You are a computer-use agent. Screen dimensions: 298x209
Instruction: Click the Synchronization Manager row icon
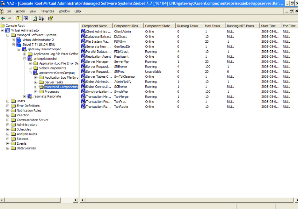click(x=83, y=91)
